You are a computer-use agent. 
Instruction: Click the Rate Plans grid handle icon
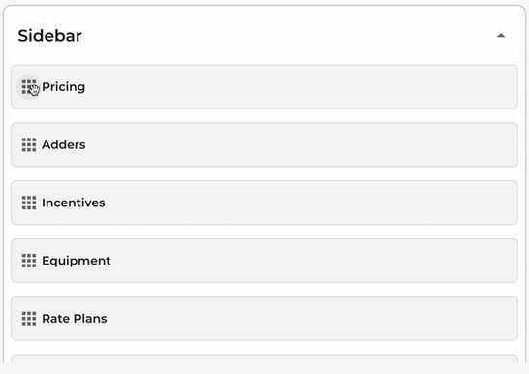[x=29, y=319]
